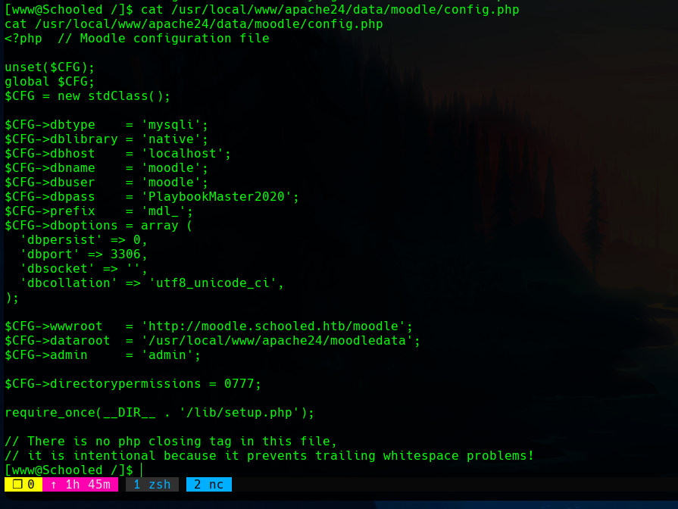The height and width of the screenshot is (509, 678).
Task: Click the 'utf8_unicode_ci' collation value
Action: coord(216,283)
